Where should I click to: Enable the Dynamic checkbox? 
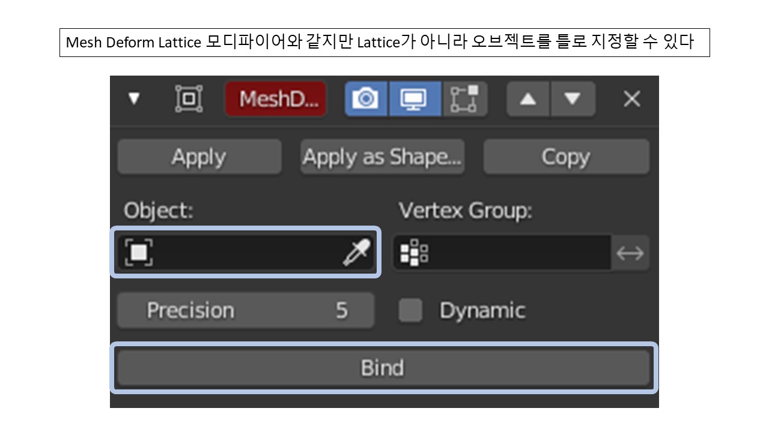pos(410,310)
